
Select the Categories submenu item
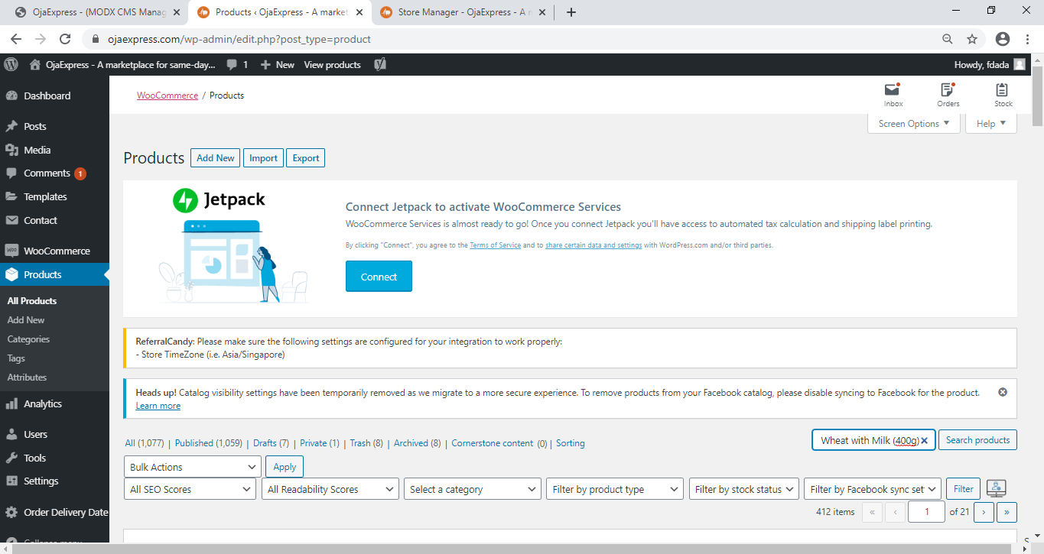pos(28,339)
